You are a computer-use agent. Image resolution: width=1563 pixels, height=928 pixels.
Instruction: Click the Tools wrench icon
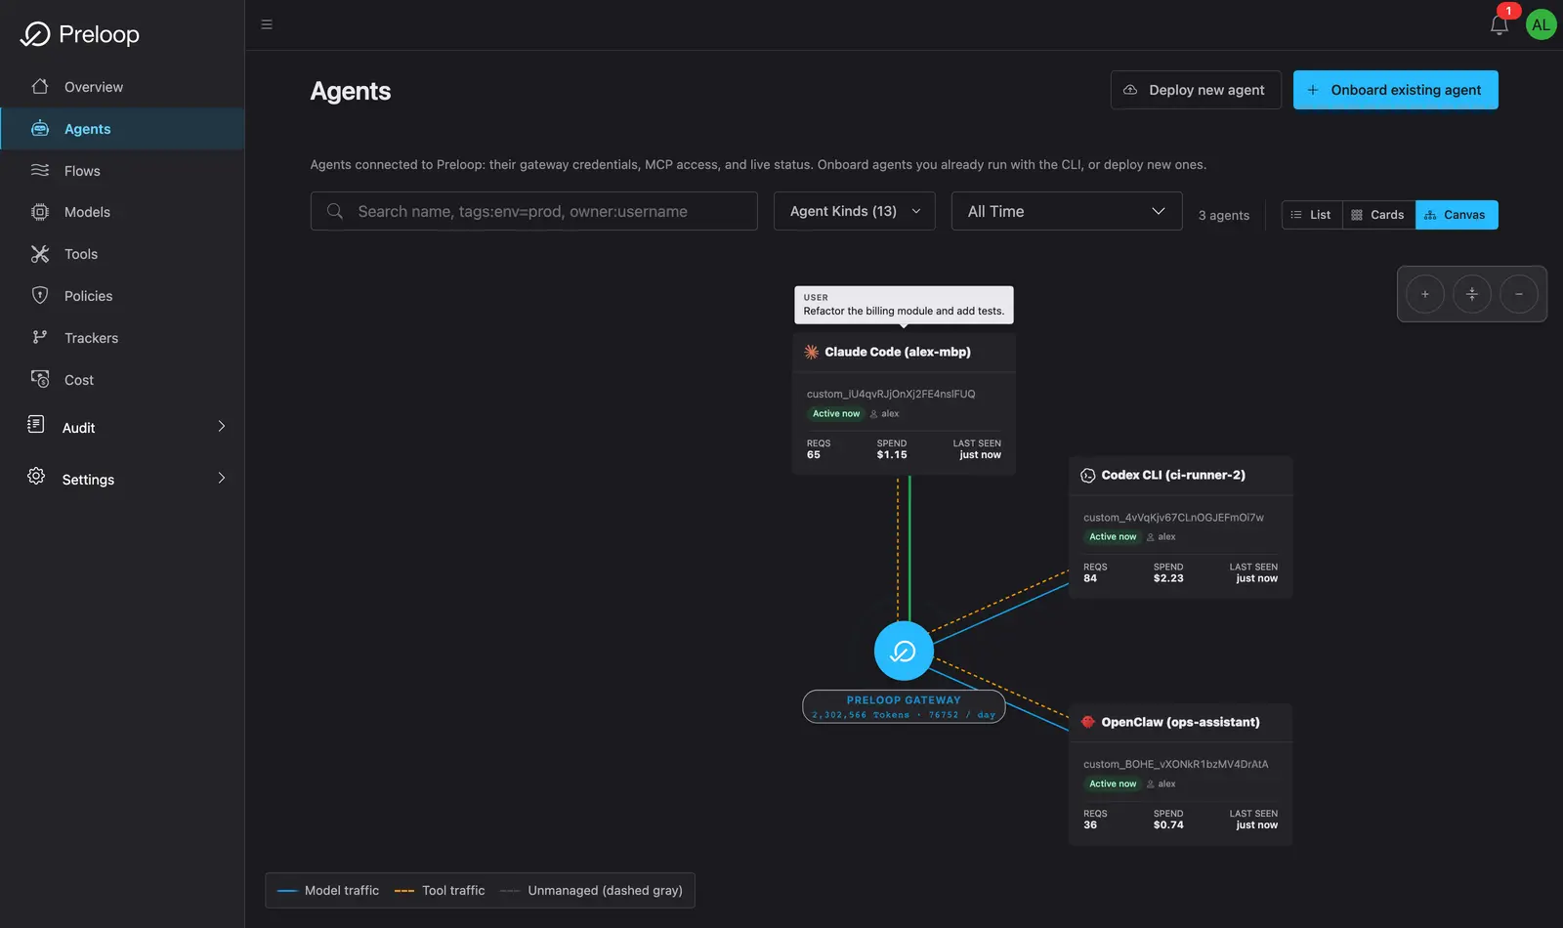click(40, 254)
